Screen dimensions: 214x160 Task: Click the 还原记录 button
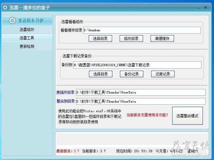[x=163, y=74]
